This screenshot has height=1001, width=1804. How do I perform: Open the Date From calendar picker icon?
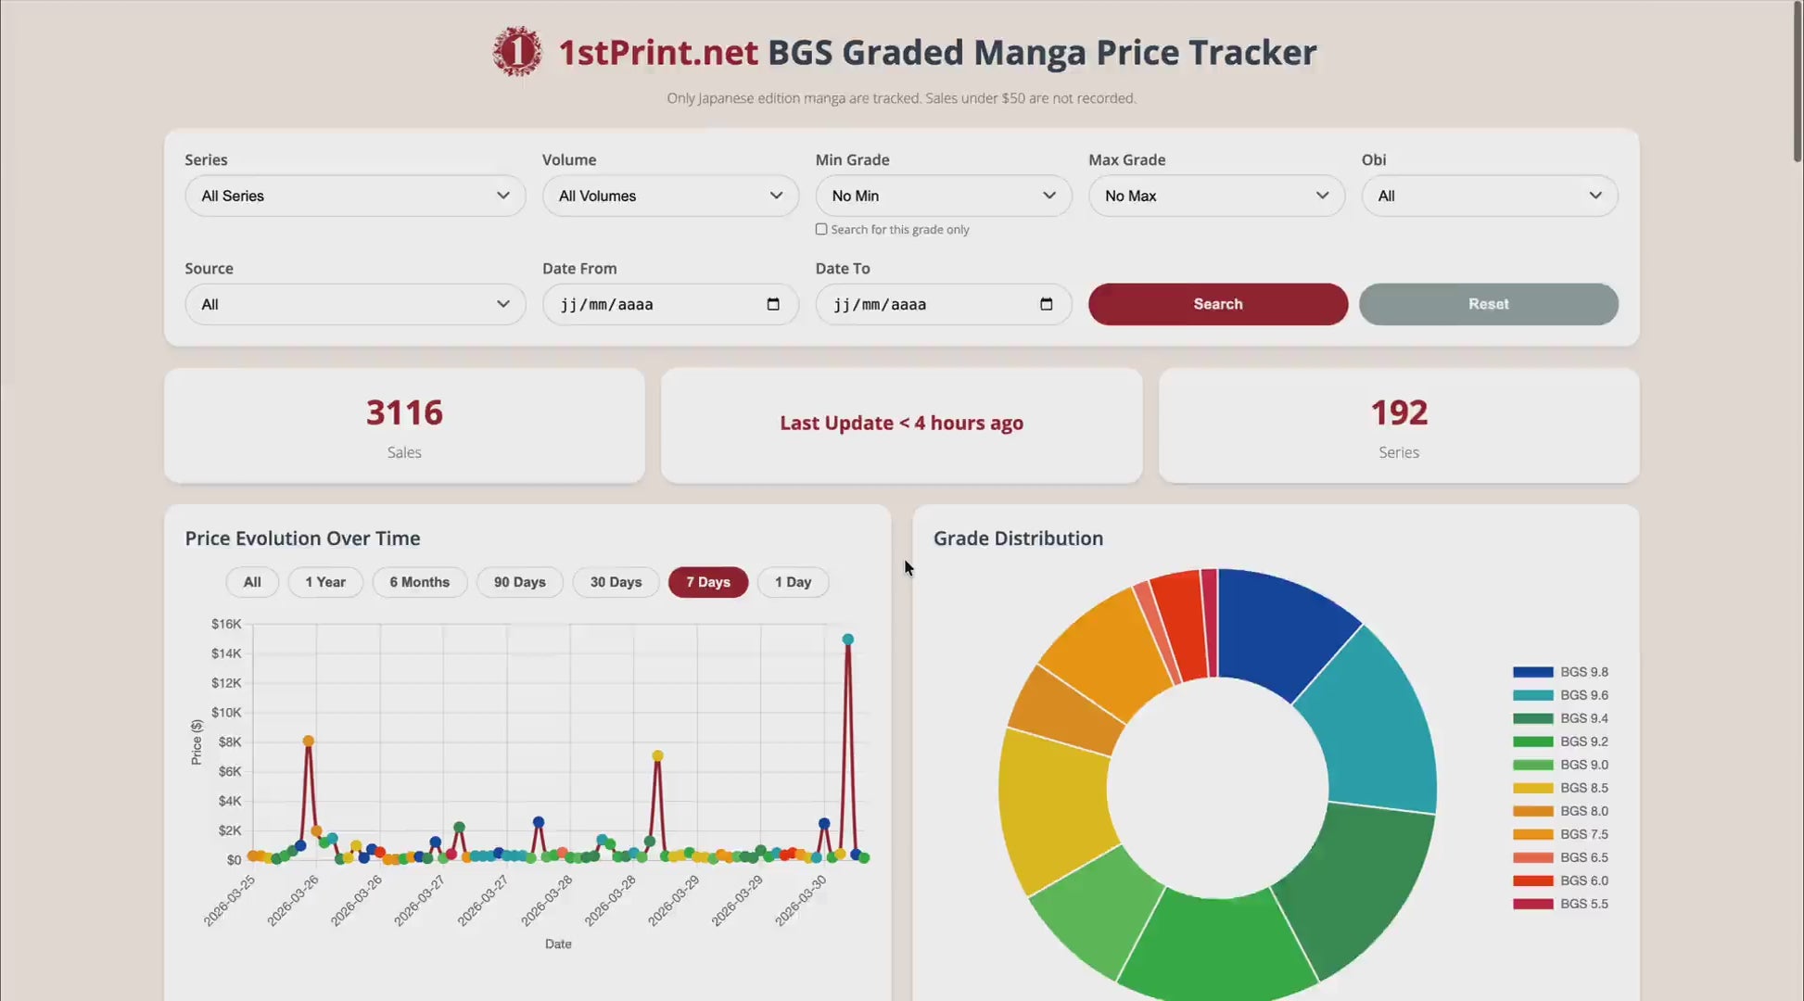(x=773, y=304)
